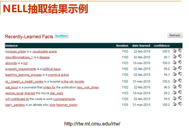Follow the 'directed' relation link
This screenshot has height=131, width=189.
pyautogui.click(x=30, y=93)
